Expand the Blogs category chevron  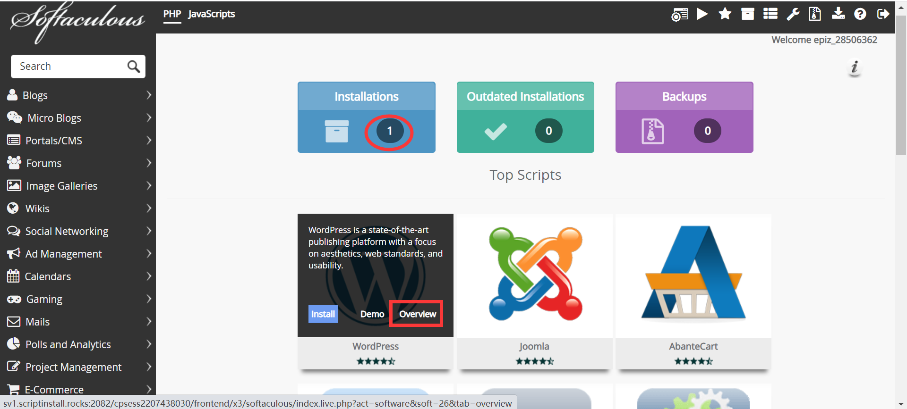click(x=149, y=95)
